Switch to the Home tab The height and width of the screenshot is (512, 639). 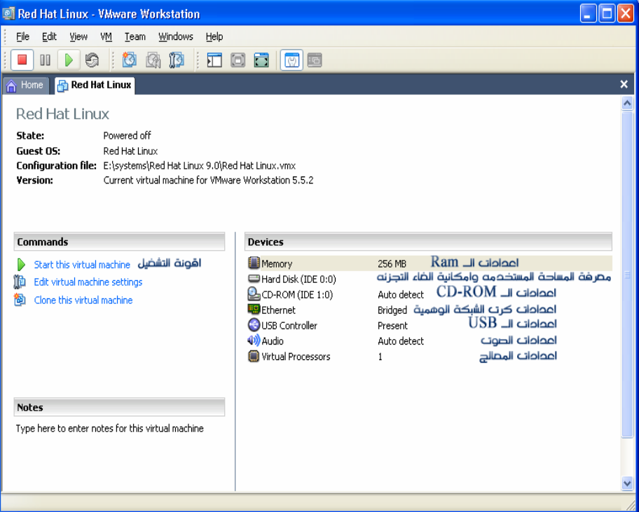[x=25, y=85]
